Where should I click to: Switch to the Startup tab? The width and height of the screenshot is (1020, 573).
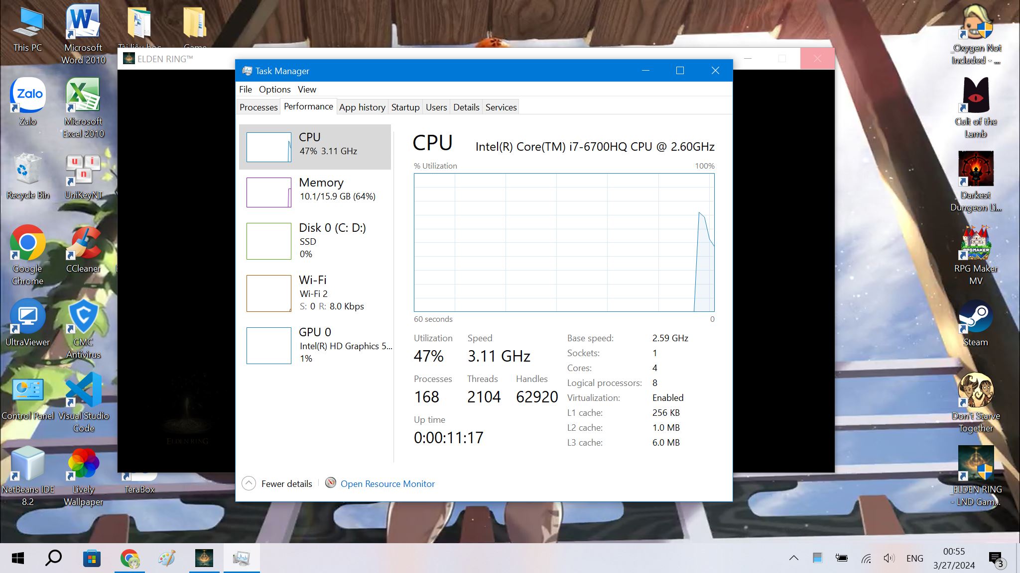tap(405, 107)
